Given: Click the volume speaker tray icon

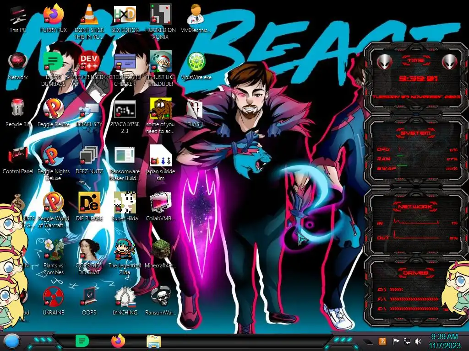Looking at the screenshot, I should pyautogui.click(x=418, y=341).
